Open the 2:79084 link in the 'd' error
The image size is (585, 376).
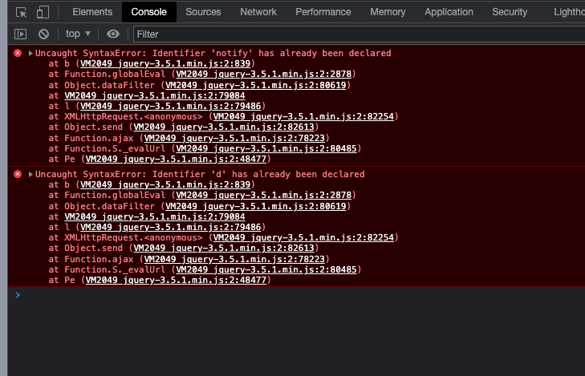point(155,217)
